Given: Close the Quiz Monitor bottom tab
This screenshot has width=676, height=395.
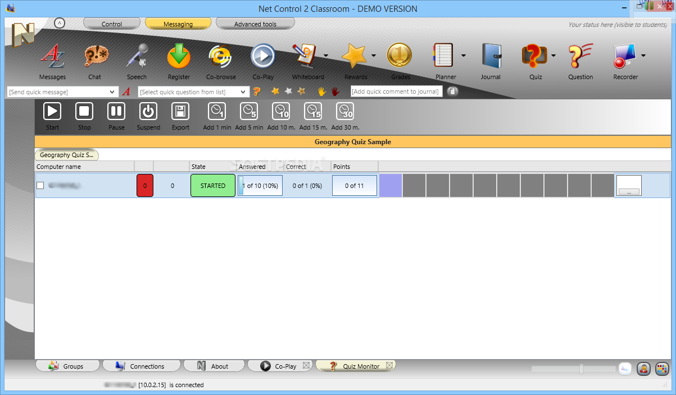Looking at the screenshot, I should pos(389,366).
